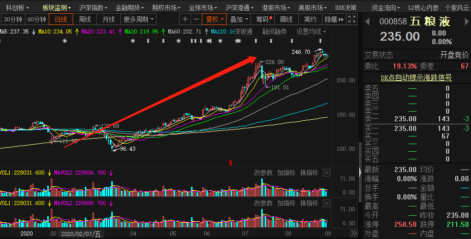471x239 pixels.
Task: Click the minus zoom-out chart icon
Action: (x=196, y=19)
